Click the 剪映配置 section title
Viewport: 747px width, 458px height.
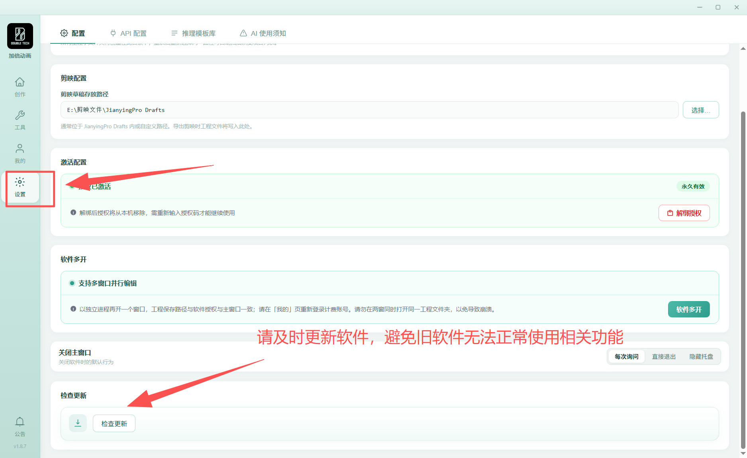point(73,78)
